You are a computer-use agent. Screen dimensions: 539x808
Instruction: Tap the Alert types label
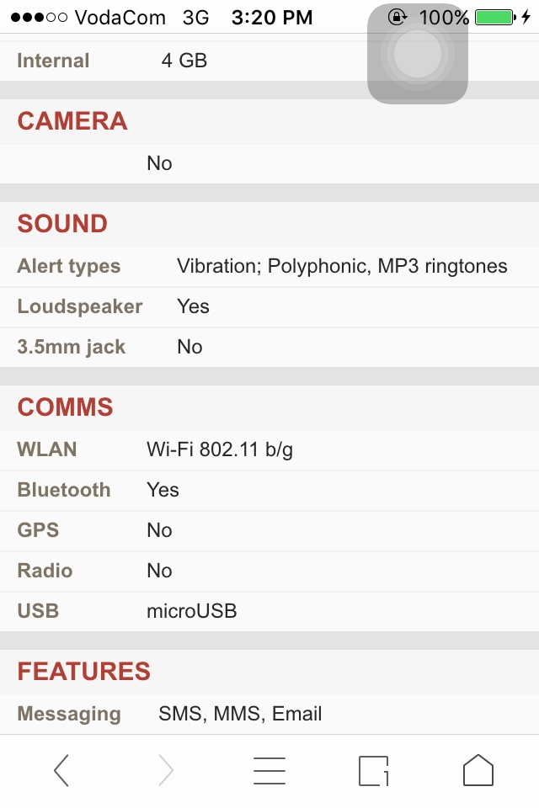point(69,266)
